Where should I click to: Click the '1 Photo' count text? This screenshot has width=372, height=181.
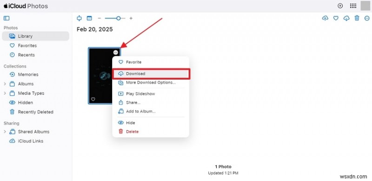(x=223, y=167)
